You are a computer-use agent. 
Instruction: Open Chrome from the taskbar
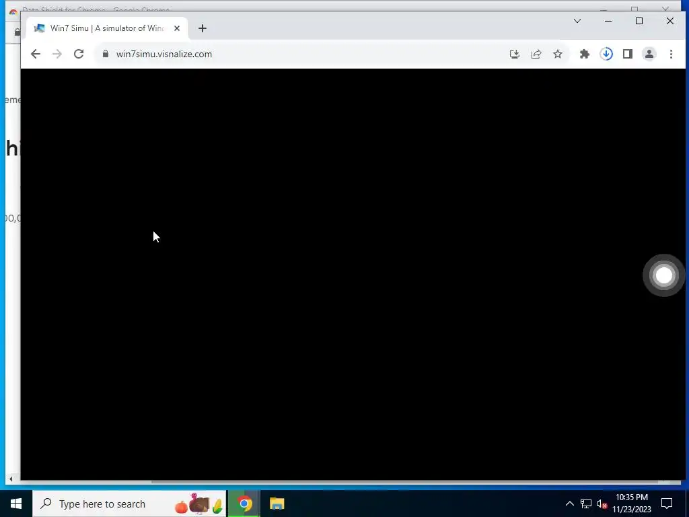[x=244, y=504]
